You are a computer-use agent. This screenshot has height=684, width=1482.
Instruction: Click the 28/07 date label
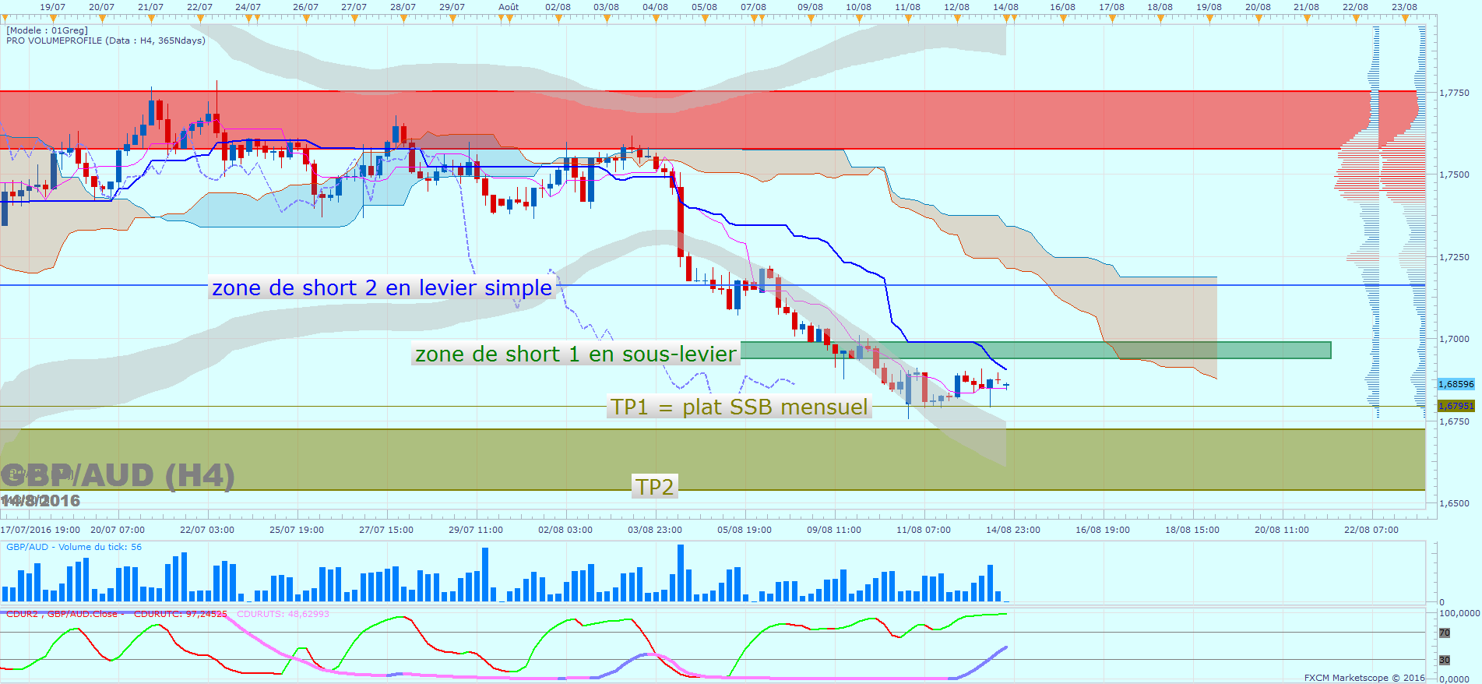pyautogui.click(x=403, y=7)
